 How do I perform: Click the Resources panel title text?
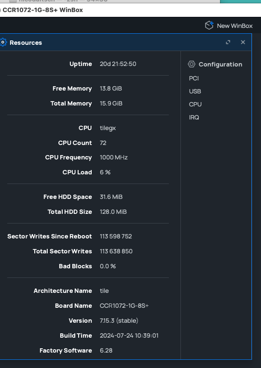pyautogui.click(x=26, y=43)
